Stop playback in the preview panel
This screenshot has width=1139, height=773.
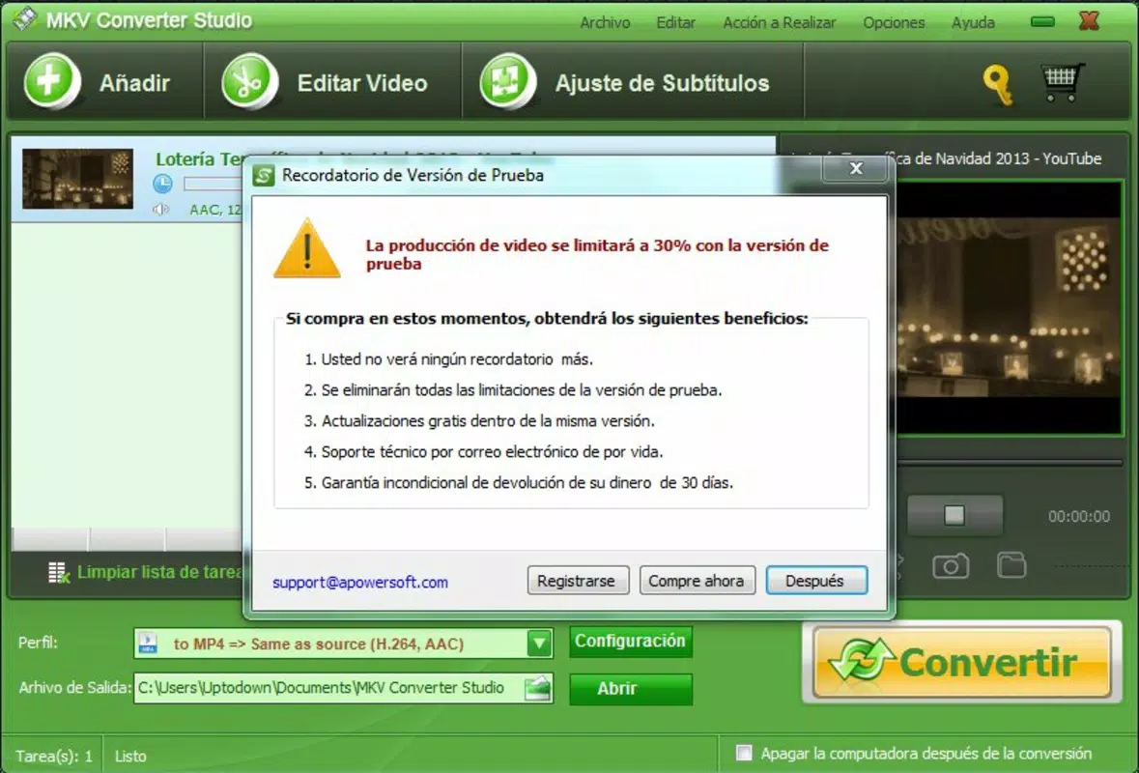(x=954, y=515)
